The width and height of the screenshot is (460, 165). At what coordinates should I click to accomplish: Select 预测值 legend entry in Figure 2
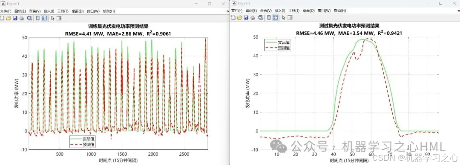[278, 48]
